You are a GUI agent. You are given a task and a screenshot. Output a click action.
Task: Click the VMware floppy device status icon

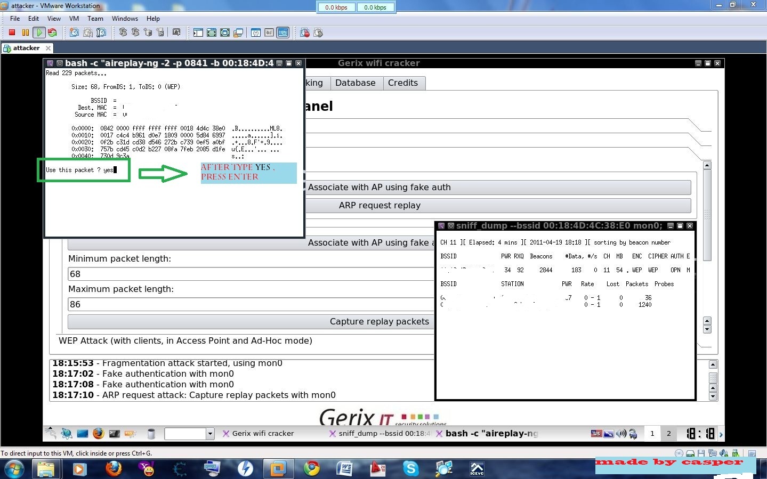[x=701, y=453]
